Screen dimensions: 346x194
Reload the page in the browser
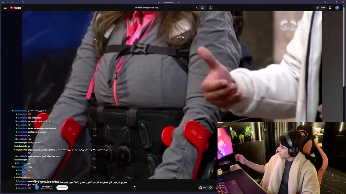22,2
